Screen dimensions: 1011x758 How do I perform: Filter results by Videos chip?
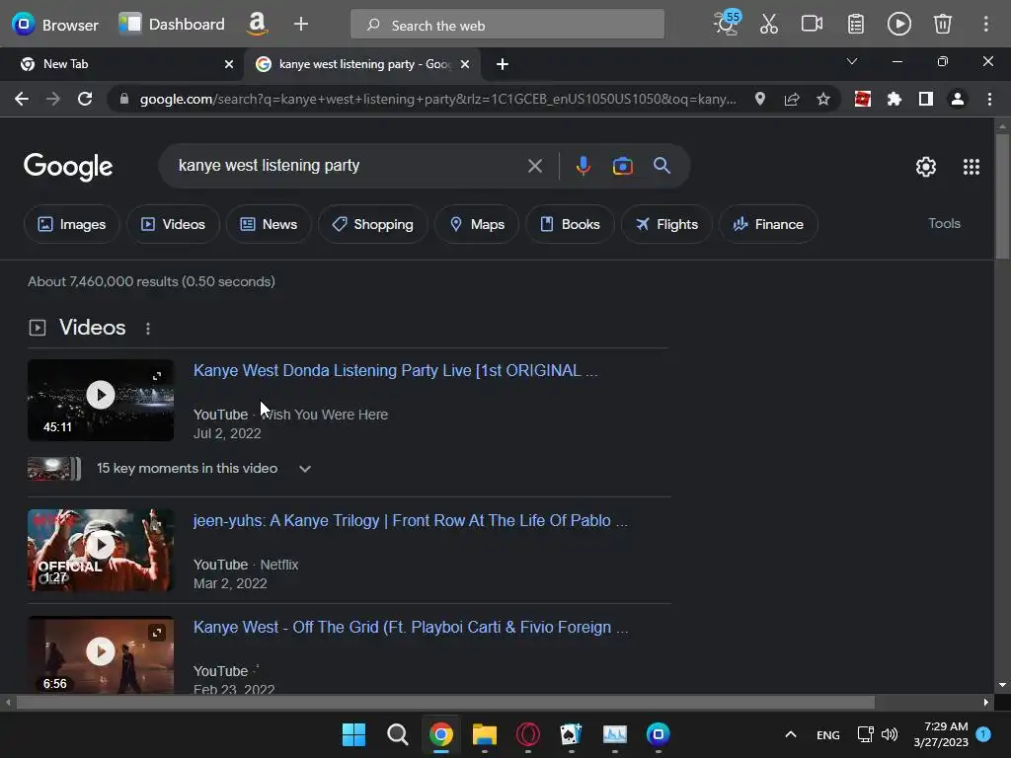[x=173, y=224]
